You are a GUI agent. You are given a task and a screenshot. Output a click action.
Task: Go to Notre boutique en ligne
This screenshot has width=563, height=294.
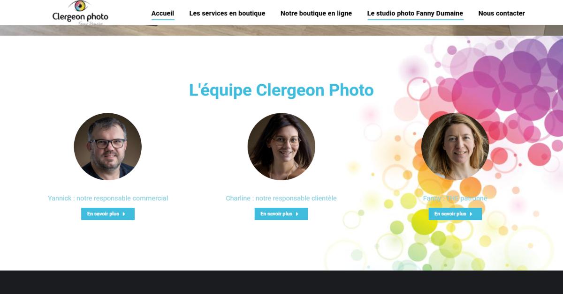click(x=316, y=13)
